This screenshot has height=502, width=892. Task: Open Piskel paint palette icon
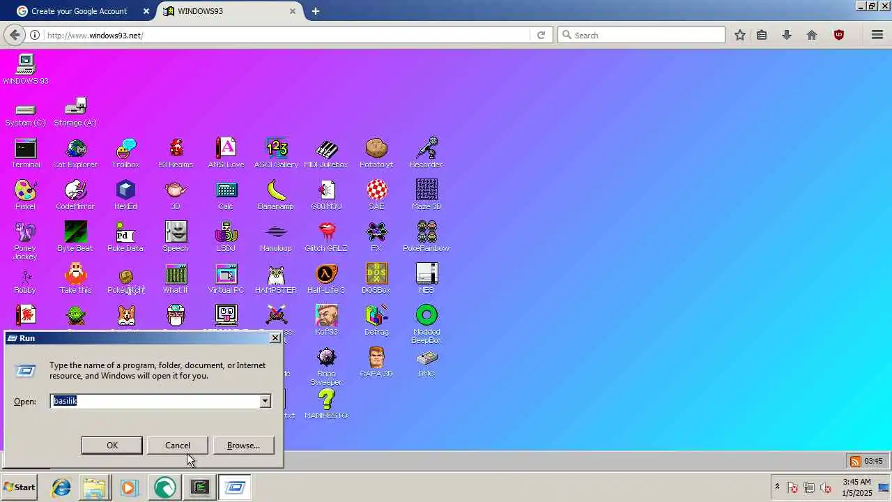(25, 195)
